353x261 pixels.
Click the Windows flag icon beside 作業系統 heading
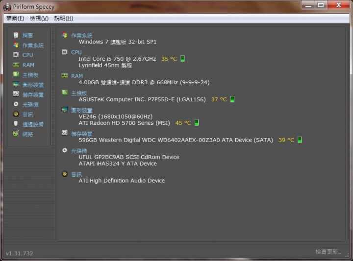(65, 35)
